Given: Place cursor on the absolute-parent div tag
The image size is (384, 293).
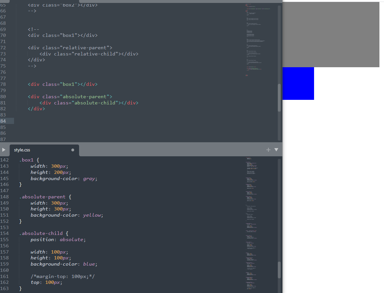Looking at the screenshot, I should coord(70,97).
